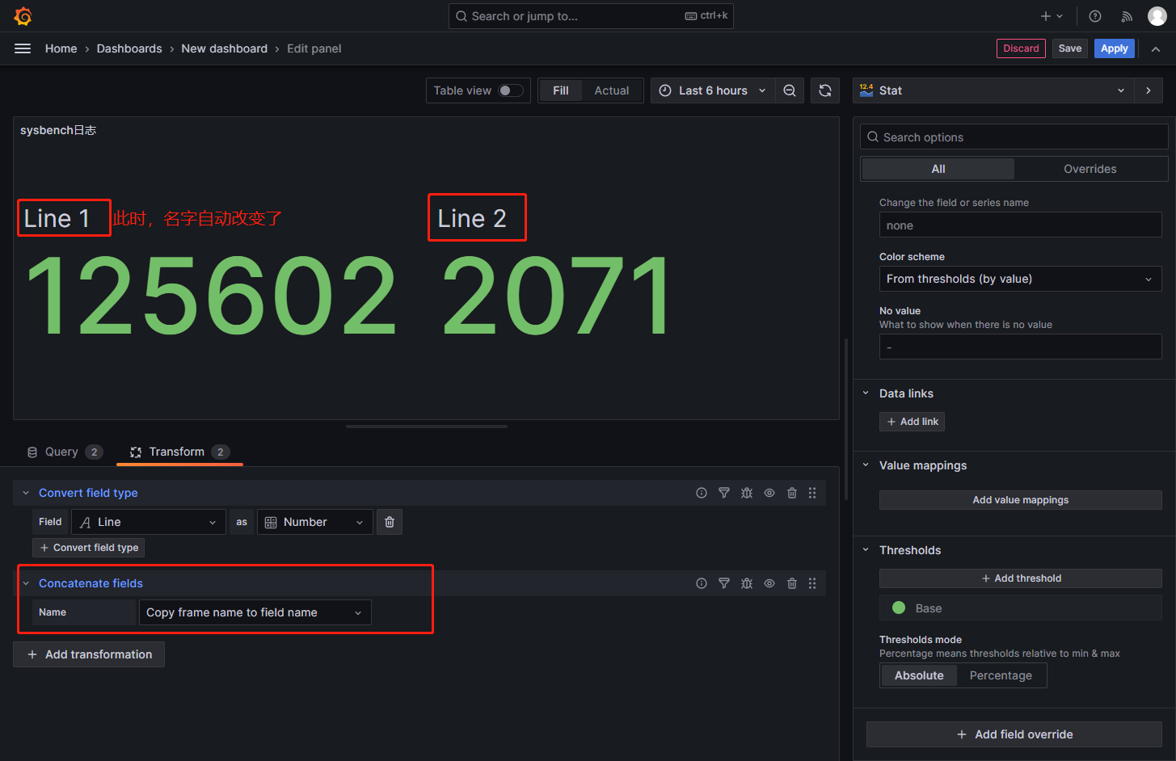1176x761 pixels.
Task: Click plus Convert field type button
Action: 89,548
